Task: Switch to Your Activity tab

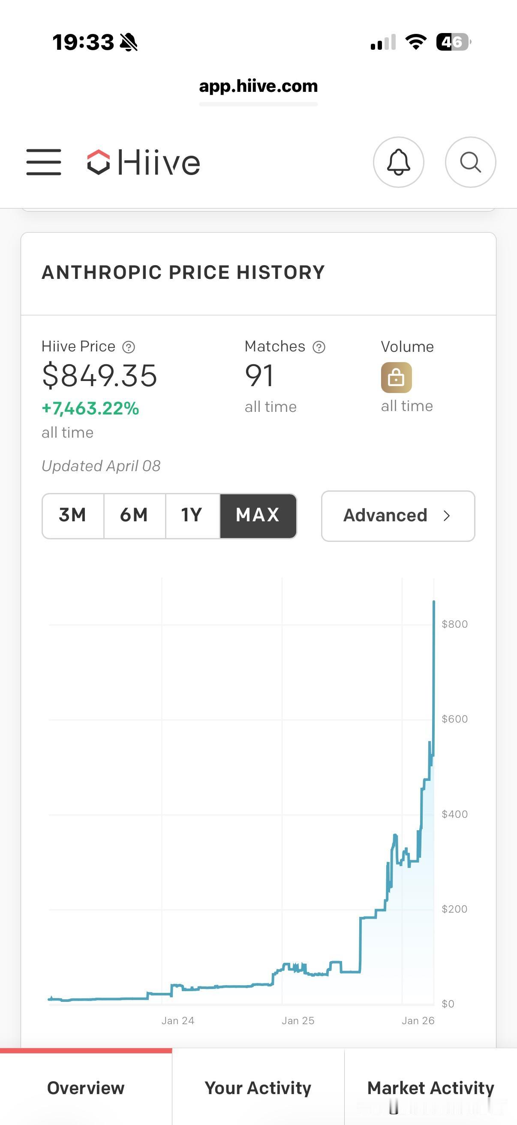Action: click(258, 1087)
